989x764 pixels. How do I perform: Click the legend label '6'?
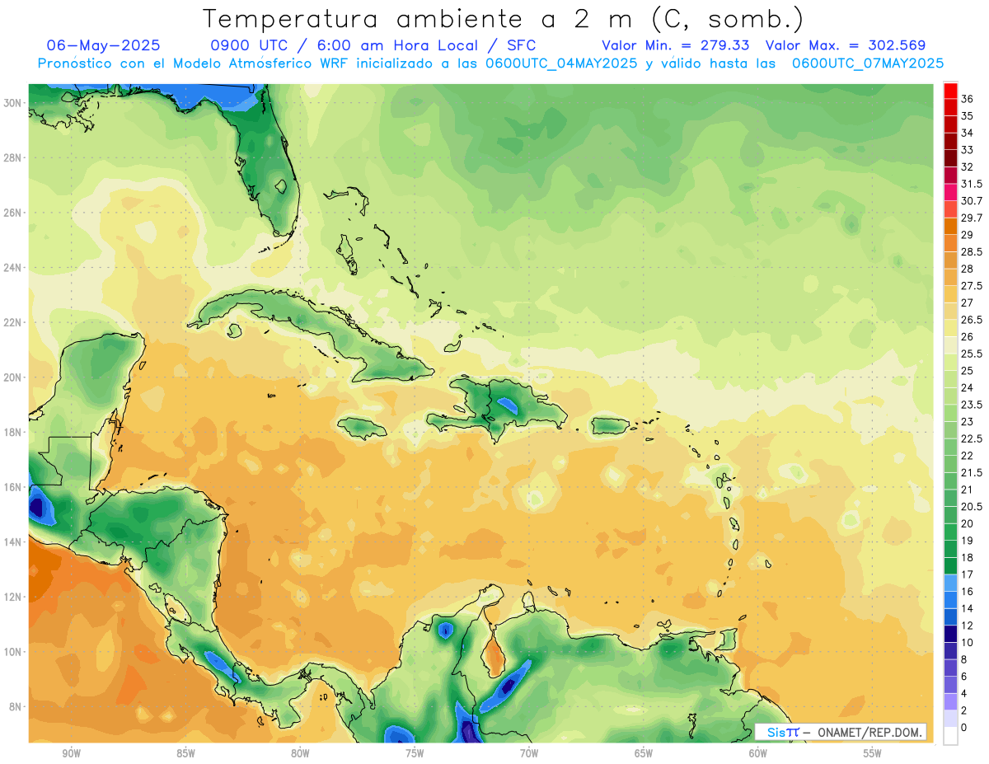(x=964, y=676)
